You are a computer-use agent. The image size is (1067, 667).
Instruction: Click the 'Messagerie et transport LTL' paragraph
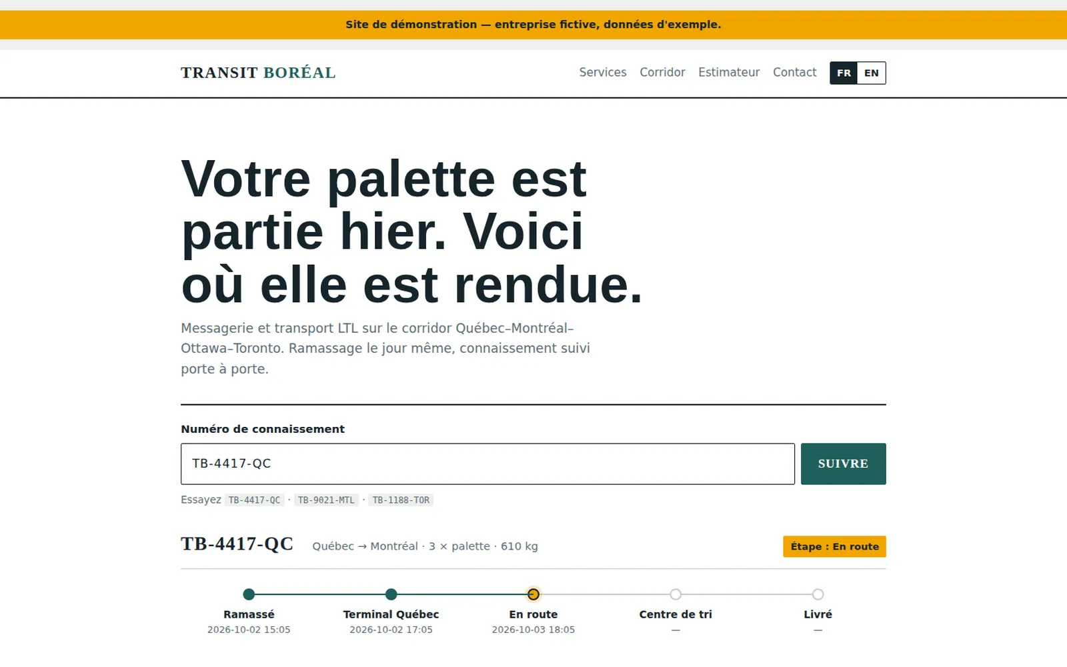click(x=385, y=348)
